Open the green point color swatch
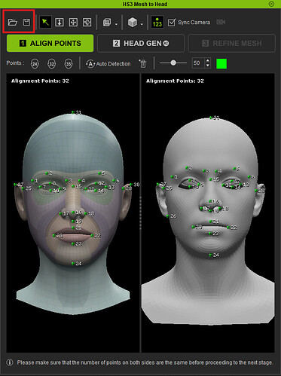 click(x=221, y=63)
